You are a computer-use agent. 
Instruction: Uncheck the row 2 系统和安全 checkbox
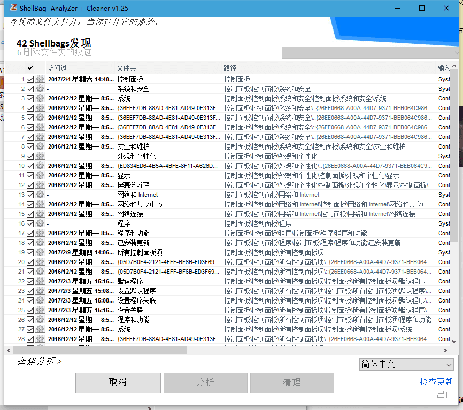30,89
